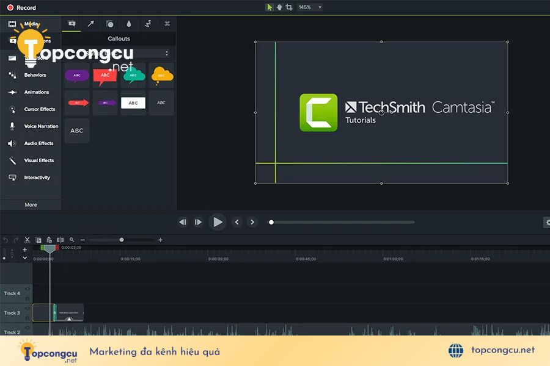The width and height of the screenshot is (550, 366).
Task: Switch to the Callouts annotation tab
Action: coord(71,24)
